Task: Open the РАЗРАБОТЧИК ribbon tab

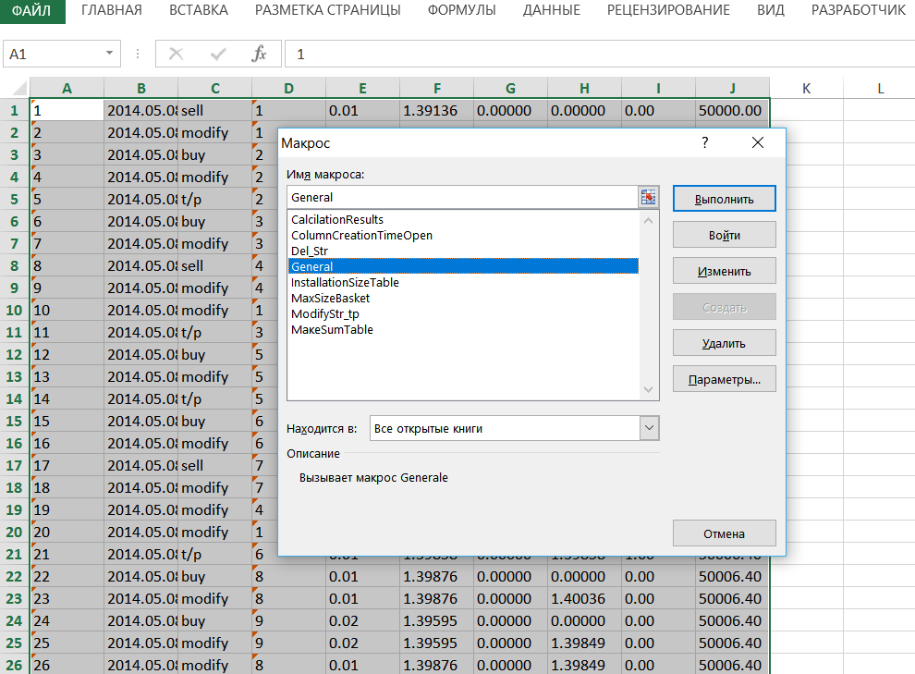Action: click(x=859, y=10)
